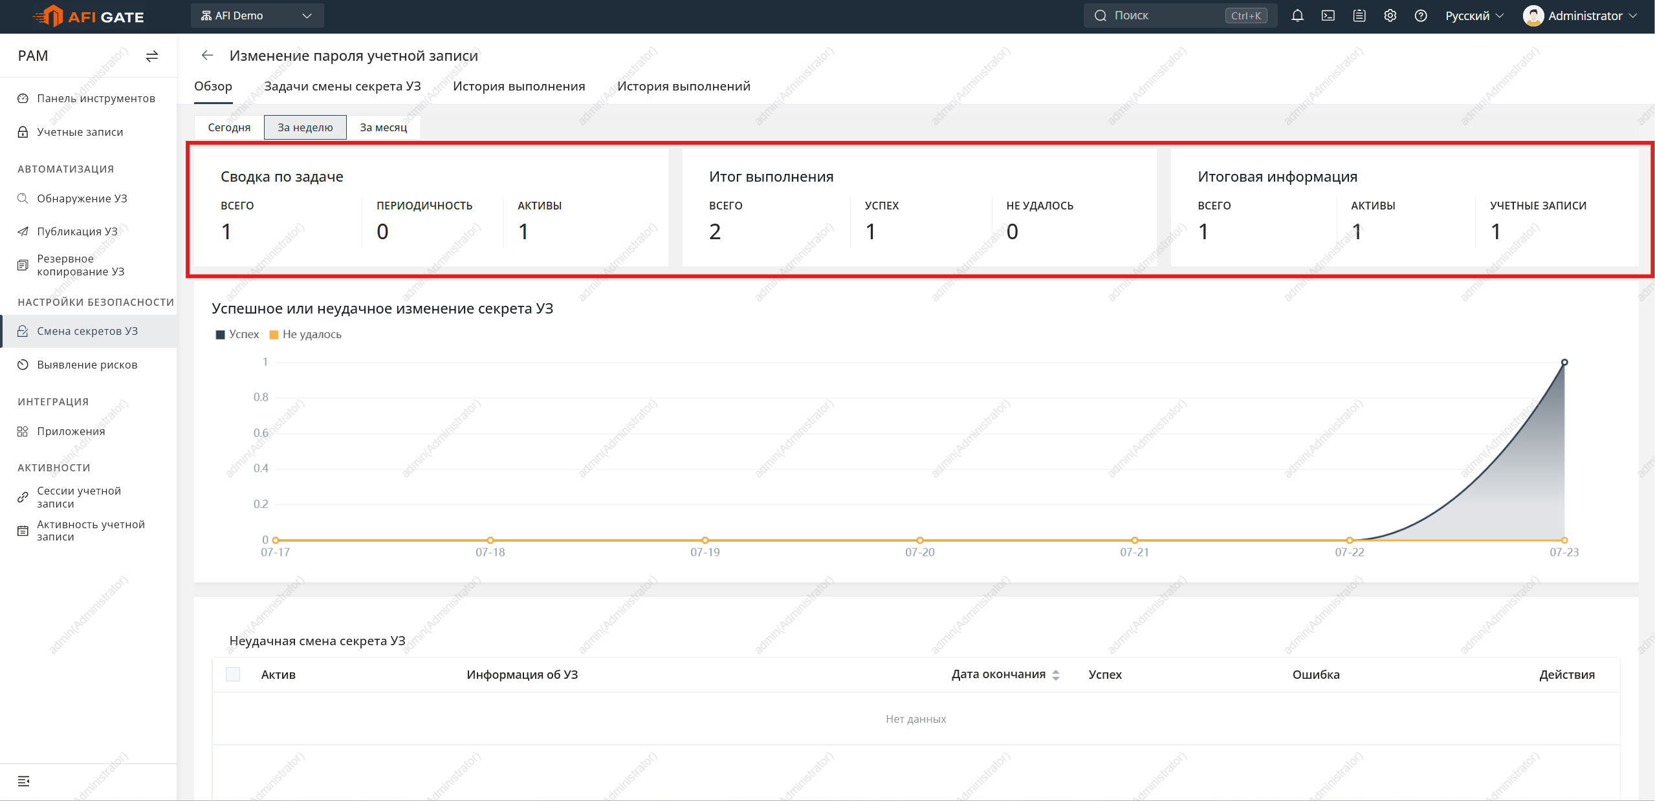Screen dimensions: 1655x801
Task: Click the organization tree icon in AFI Demo selector
Action: pos(206,16)
